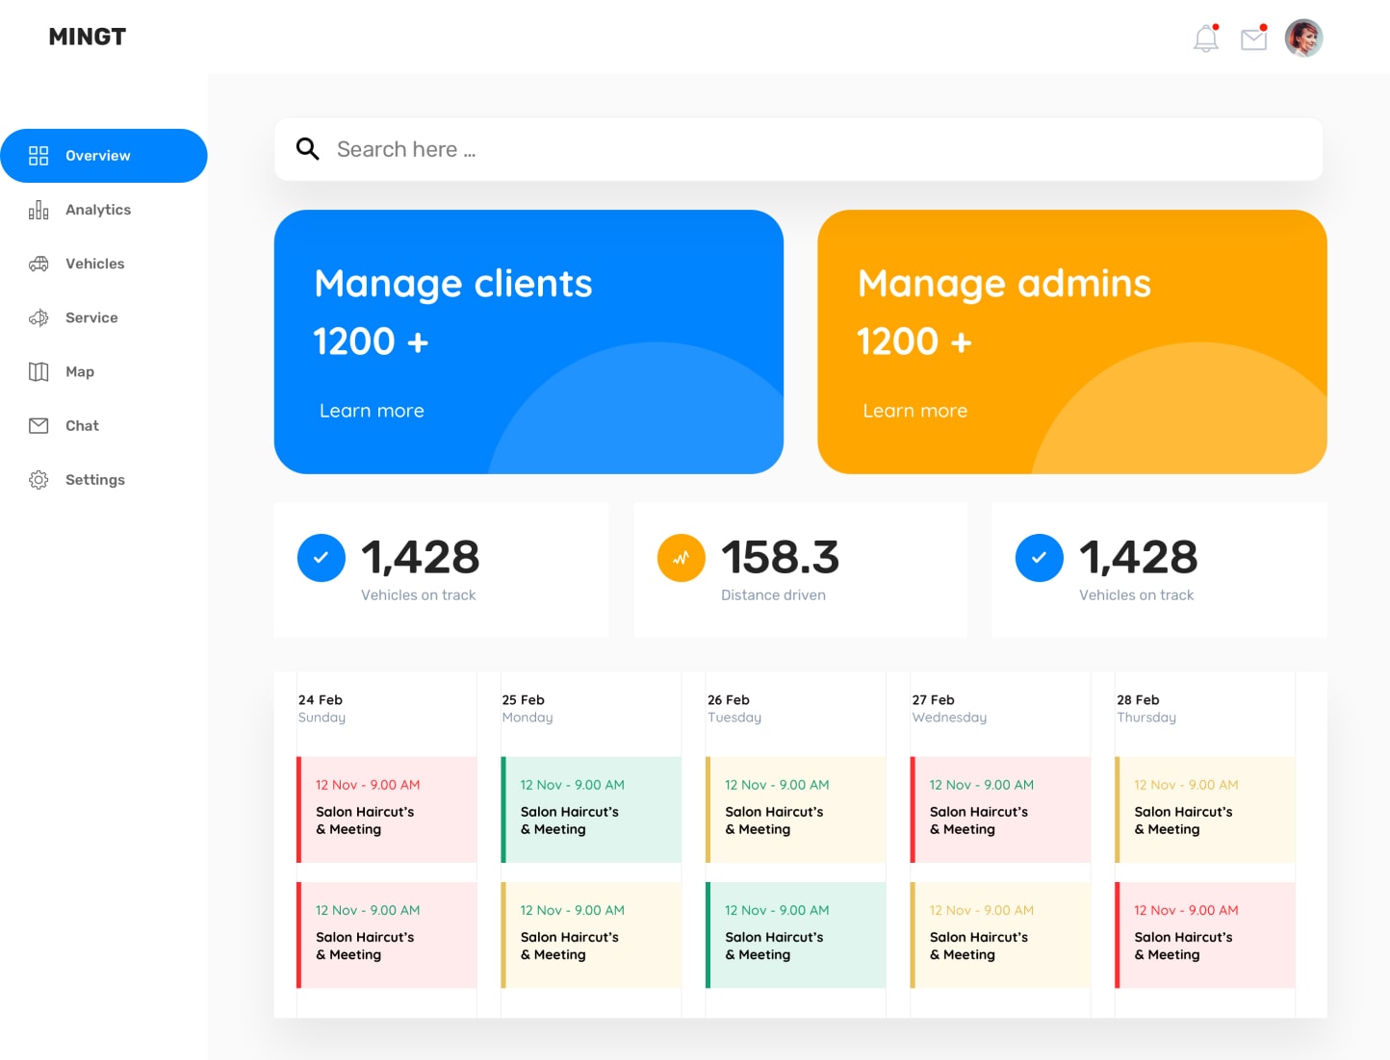Click Learn more on Manage clients card
The image size is (1390, 1060).
[x=372, y=411]
